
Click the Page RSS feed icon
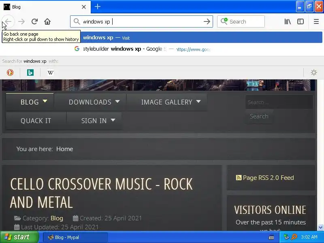click(x=239, y=178)
